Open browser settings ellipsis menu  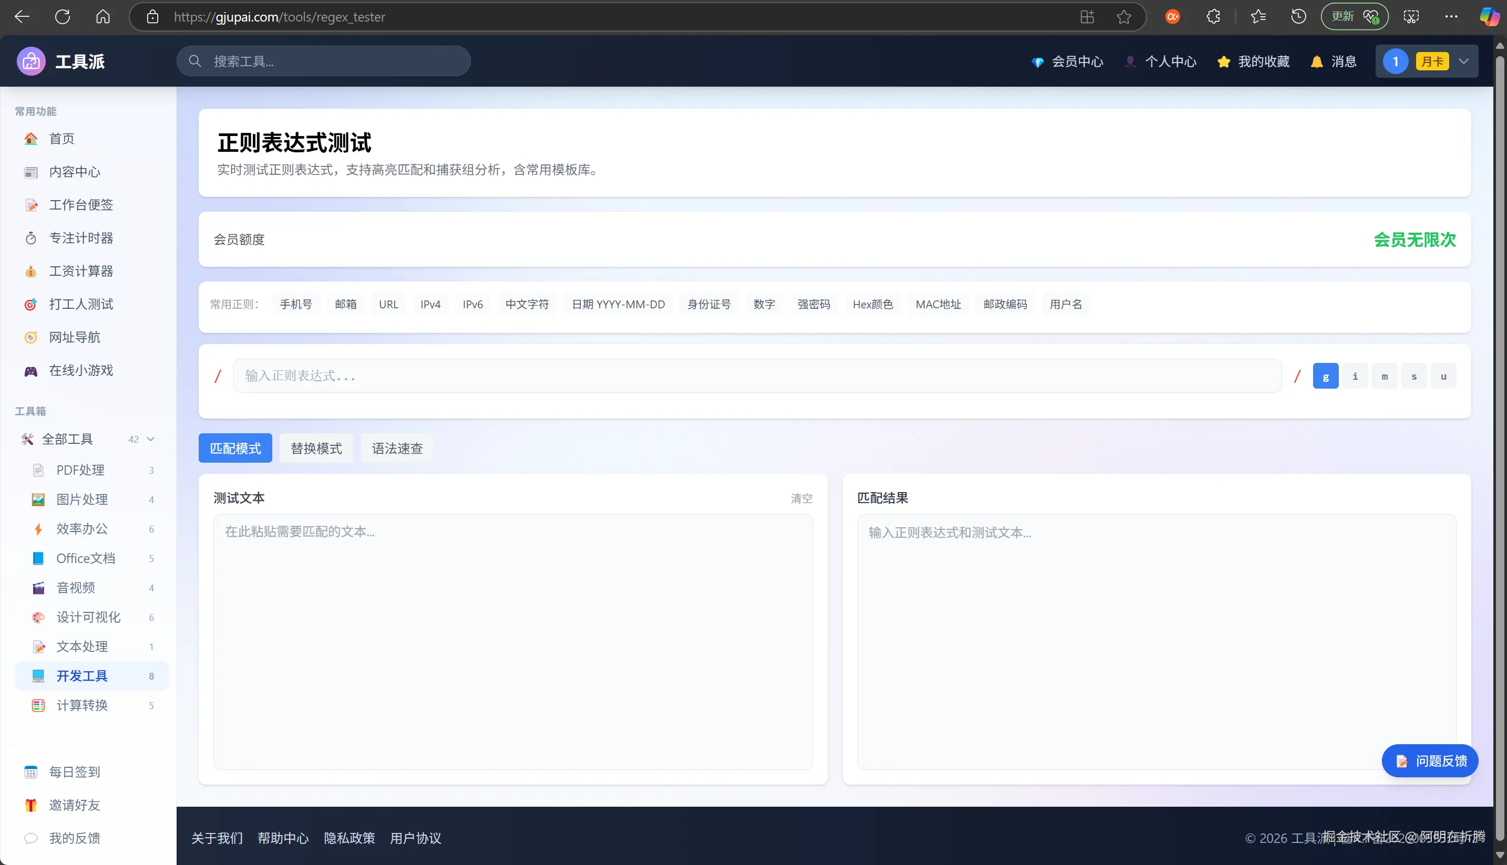[1451, 17]
